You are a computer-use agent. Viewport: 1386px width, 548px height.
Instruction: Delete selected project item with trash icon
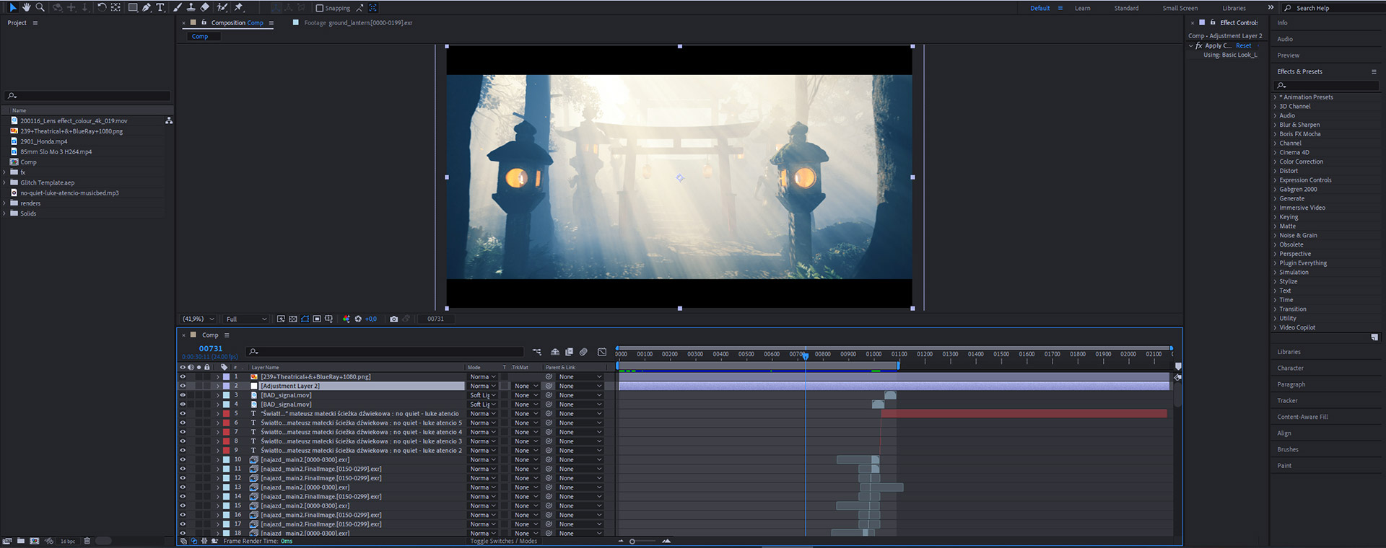point(87,541)
